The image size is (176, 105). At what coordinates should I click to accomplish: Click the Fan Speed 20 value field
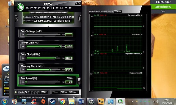[x=69, y=82]
